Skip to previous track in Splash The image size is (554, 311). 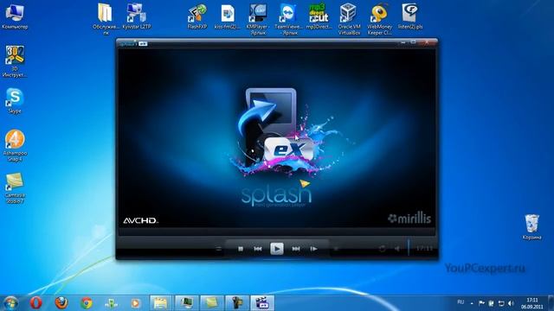click(258, 249)
